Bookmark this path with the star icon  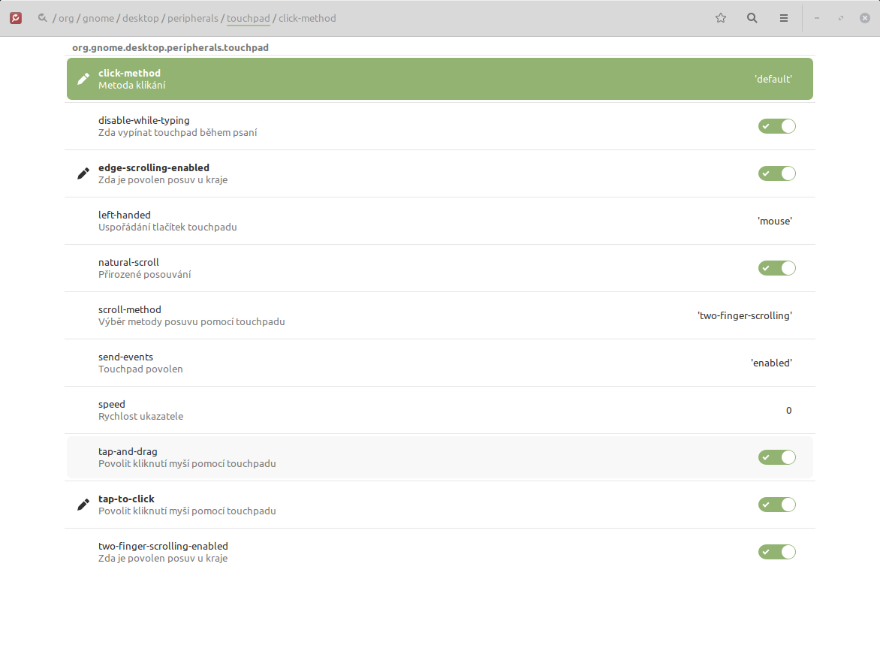[x=721, y=18]
